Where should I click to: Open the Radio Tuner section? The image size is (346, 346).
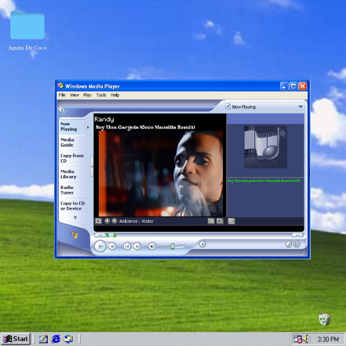[67, 190]
